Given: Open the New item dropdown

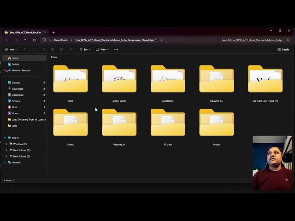Looking at the screenshot, I should point(11,49).
